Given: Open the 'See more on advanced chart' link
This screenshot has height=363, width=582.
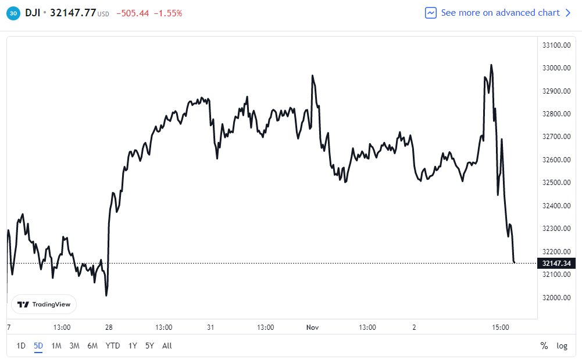Looking at the screenshot, I should click(500, 13).
